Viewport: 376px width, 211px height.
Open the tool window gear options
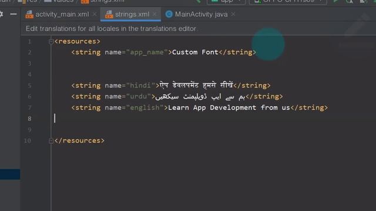pyautogui.click(x=1, y=14)
